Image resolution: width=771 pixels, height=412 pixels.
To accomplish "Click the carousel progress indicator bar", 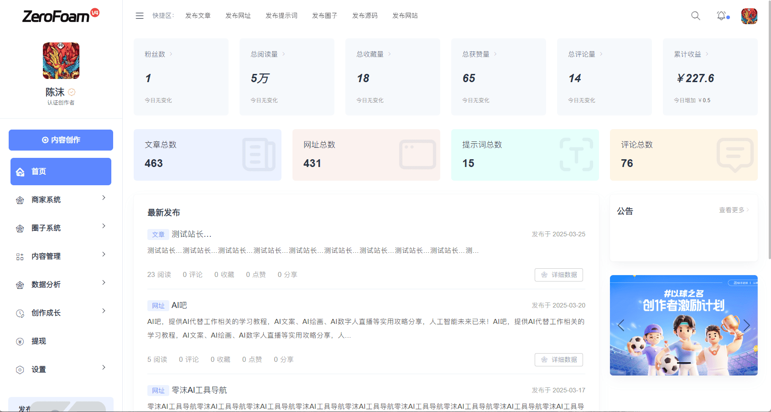I will (x=683, y=363).
